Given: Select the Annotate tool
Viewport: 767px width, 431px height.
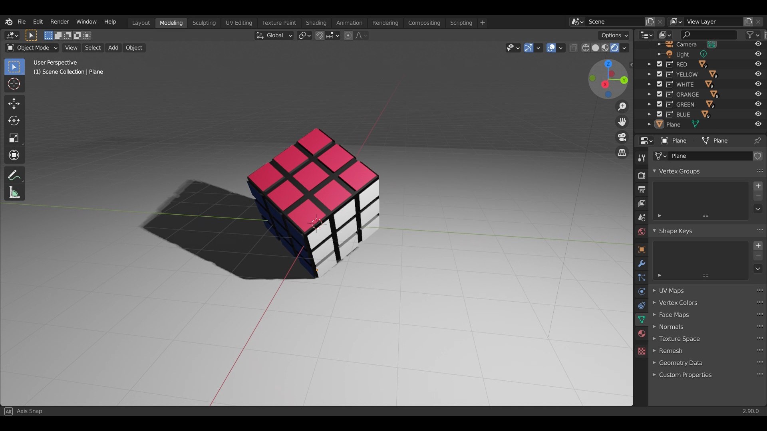Looking at the screenshot, I should coord(14,175).
